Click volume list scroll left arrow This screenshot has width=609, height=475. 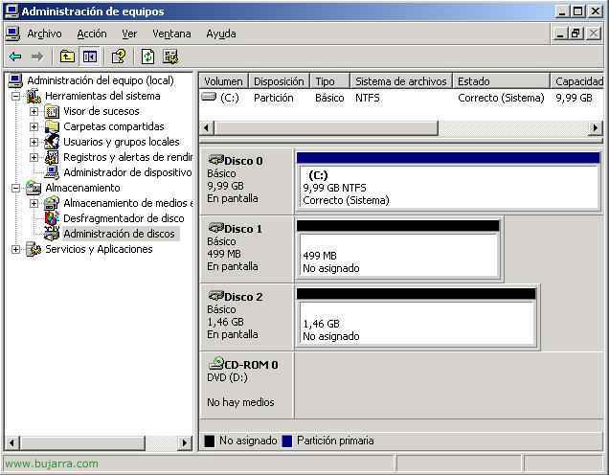207,127
